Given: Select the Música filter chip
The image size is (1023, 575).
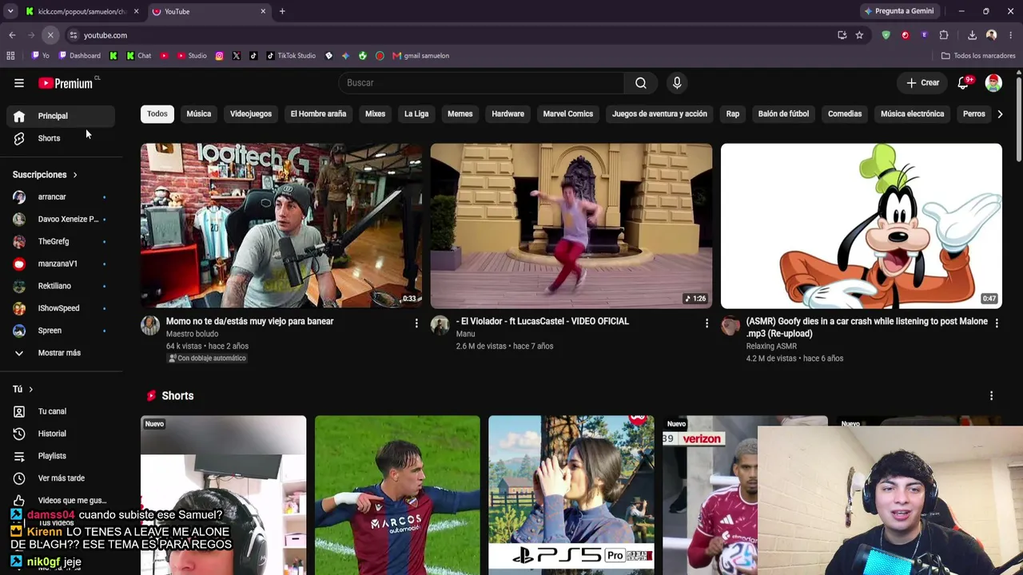Looking at the screenshot, I should tap(199, 114).
